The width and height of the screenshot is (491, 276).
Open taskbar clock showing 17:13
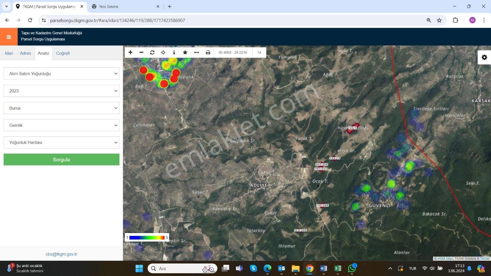(456, 268)
